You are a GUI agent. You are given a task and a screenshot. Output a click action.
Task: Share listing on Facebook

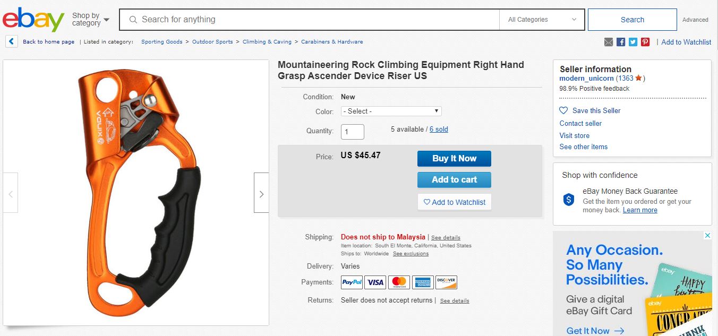tap(621, 42)
